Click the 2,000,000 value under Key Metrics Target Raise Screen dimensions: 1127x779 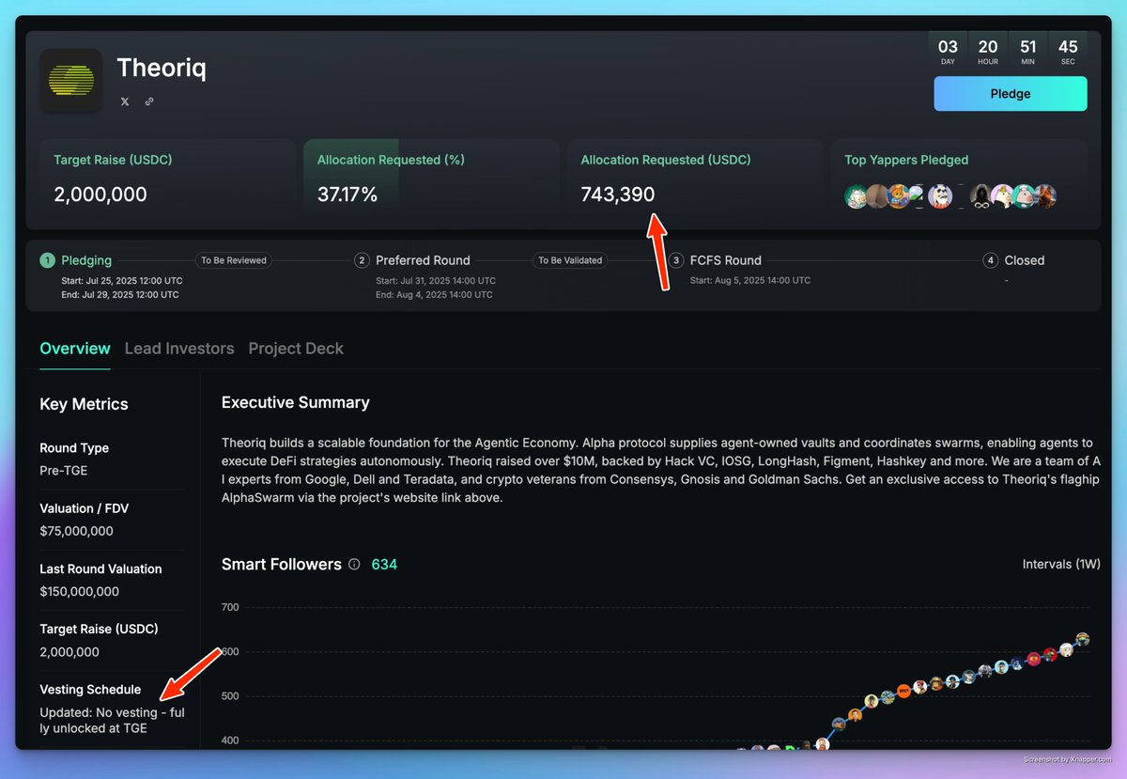(69, 652)
